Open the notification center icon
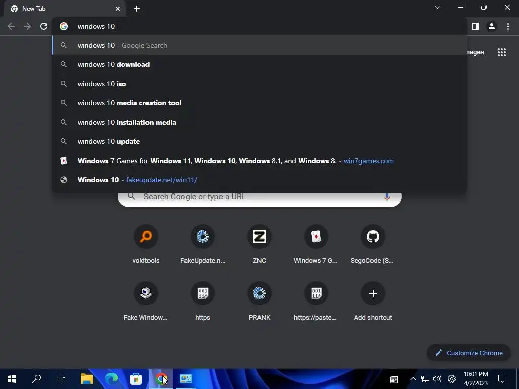This screenshot has width=519, height=389. [x=502, y=379]
